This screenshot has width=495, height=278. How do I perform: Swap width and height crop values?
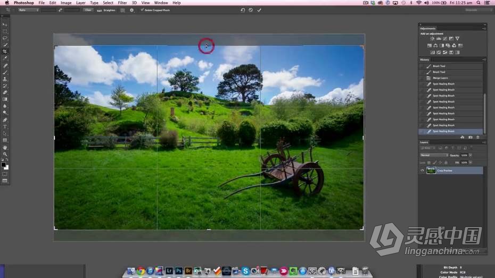[60, 10]
